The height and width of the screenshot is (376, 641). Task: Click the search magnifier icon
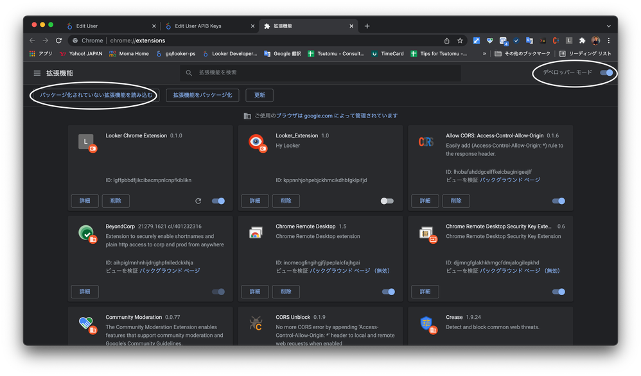[x=189, y=73]
